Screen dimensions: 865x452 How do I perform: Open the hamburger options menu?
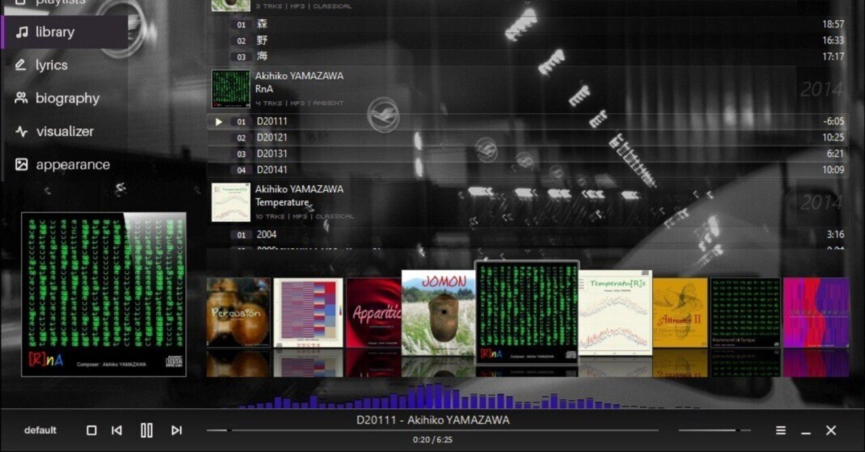[x=781, y=430]
